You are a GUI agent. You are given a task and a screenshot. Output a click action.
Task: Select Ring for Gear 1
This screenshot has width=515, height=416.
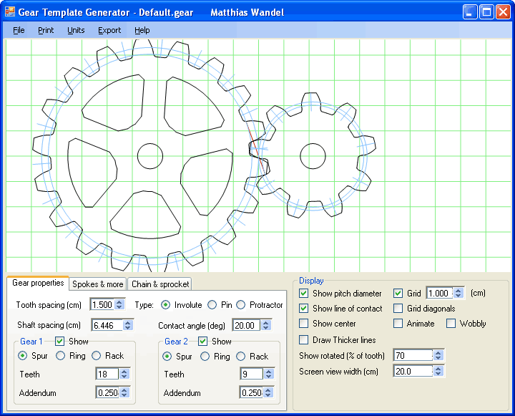[x=61, y=356]
